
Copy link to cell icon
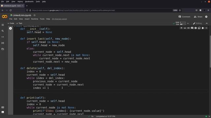pyautogui.click(x=188, y=28)
